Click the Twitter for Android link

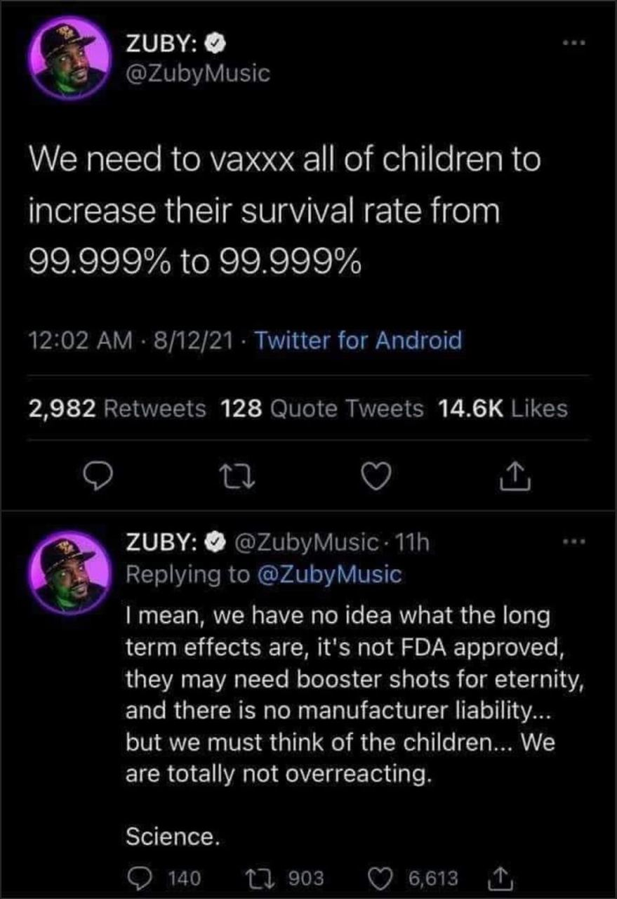coord(359,341)
